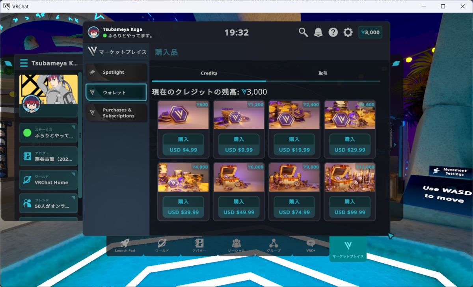Click the ふらりとやってます。 status text in header
This screenshot has height=287, width=473.
(x=131, y=35)
